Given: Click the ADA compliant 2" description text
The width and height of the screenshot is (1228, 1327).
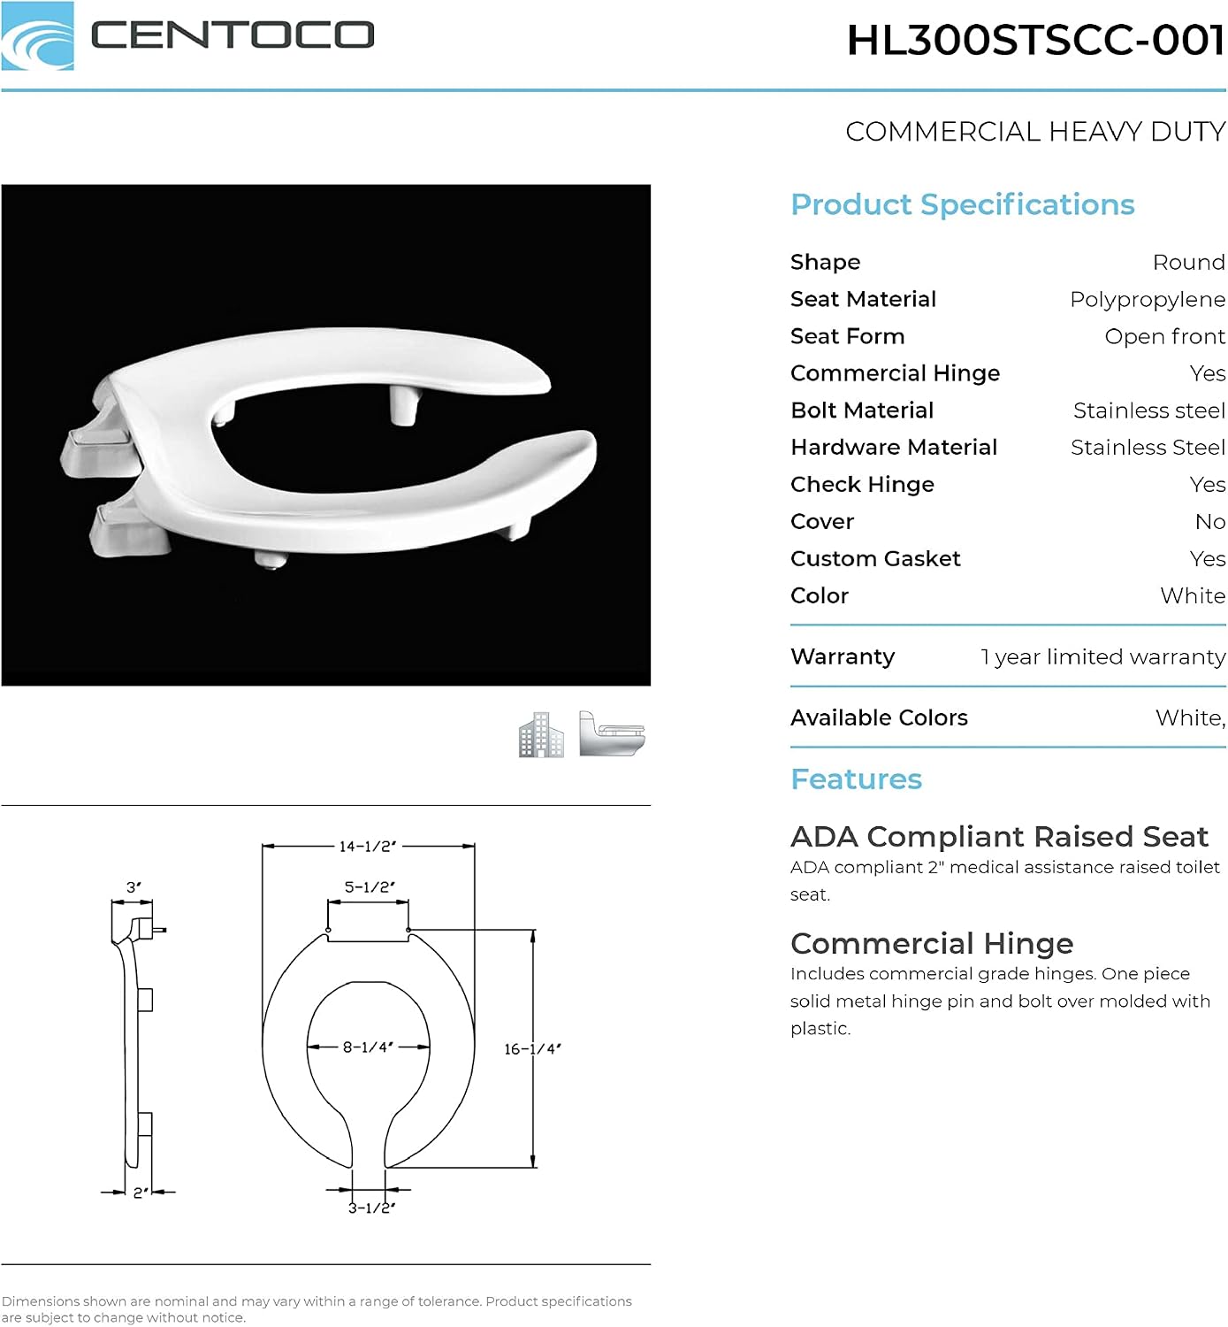Looking at the screenshot, I should coord(1005,881).
